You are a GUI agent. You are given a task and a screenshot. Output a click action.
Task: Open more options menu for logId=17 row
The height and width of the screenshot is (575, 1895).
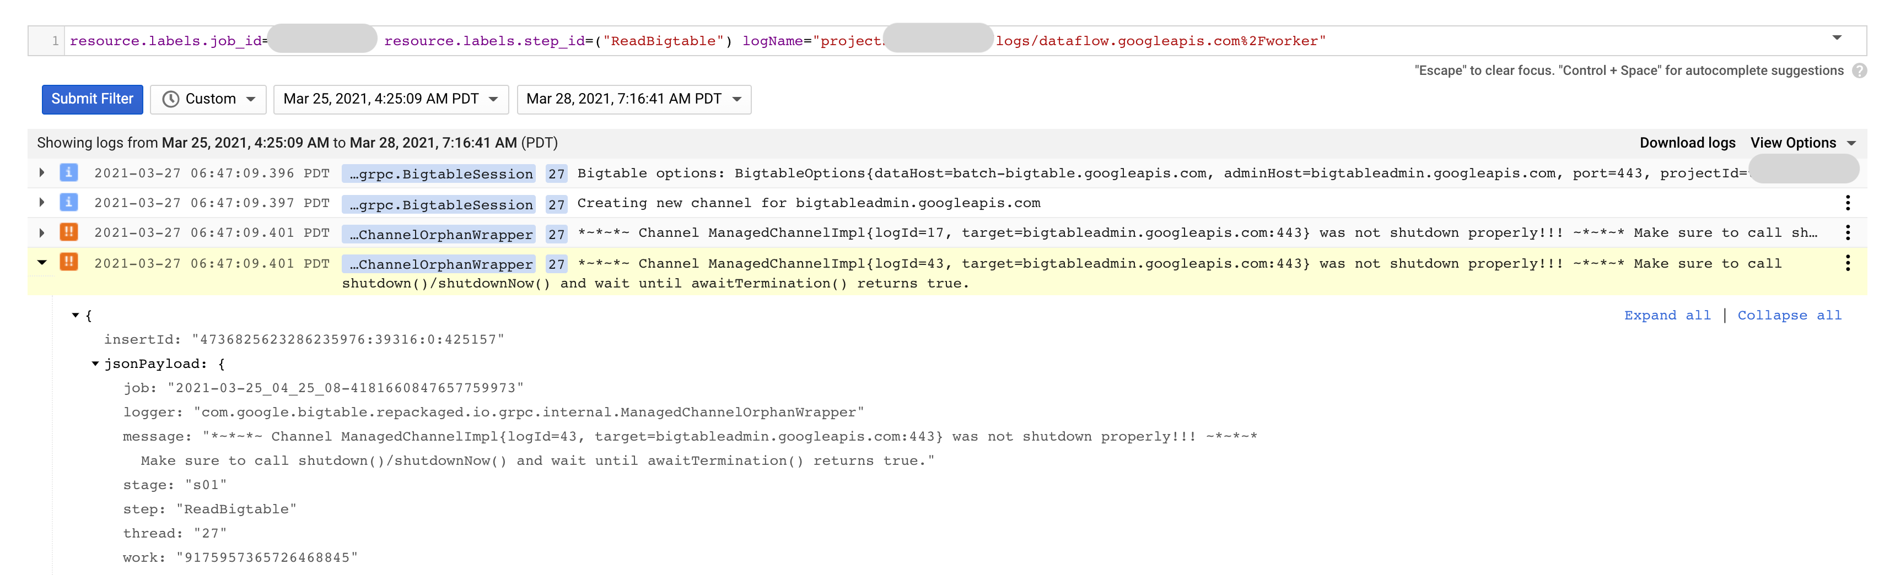coord(1847,233)
